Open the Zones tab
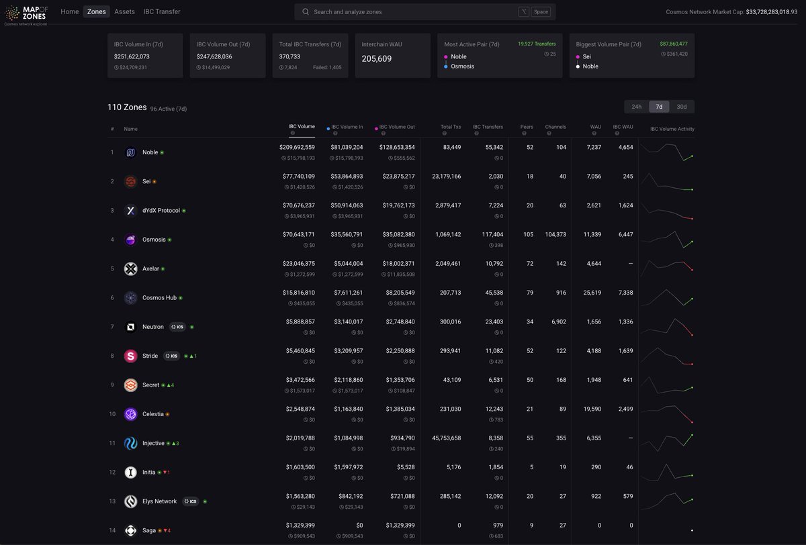This screenshot has height=545, width=806. coord(97,11)
